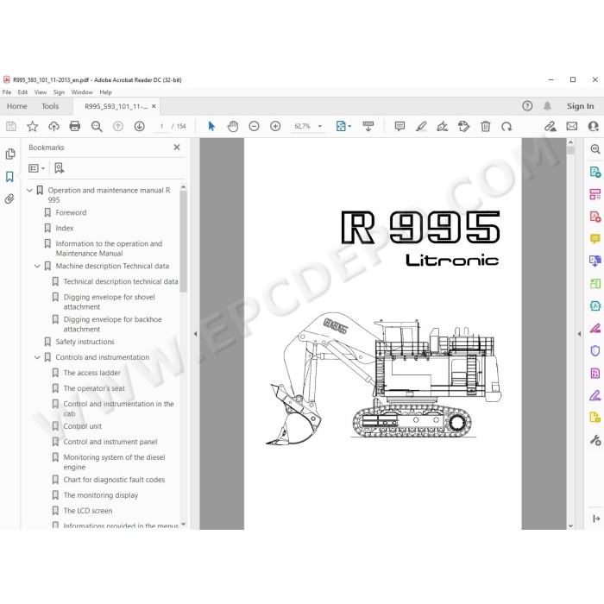Open Find text magnifier icon

click(x=97, y=126)
